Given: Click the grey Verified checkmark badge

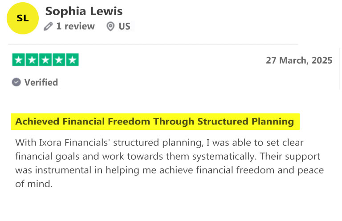Looking at the screenshot, I should pos(16,82).
